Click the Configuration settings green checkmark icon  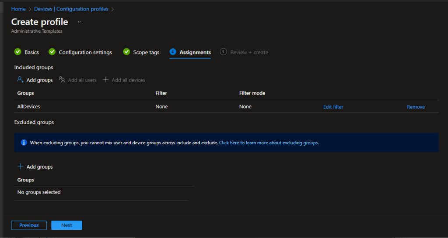coord(52,52)
